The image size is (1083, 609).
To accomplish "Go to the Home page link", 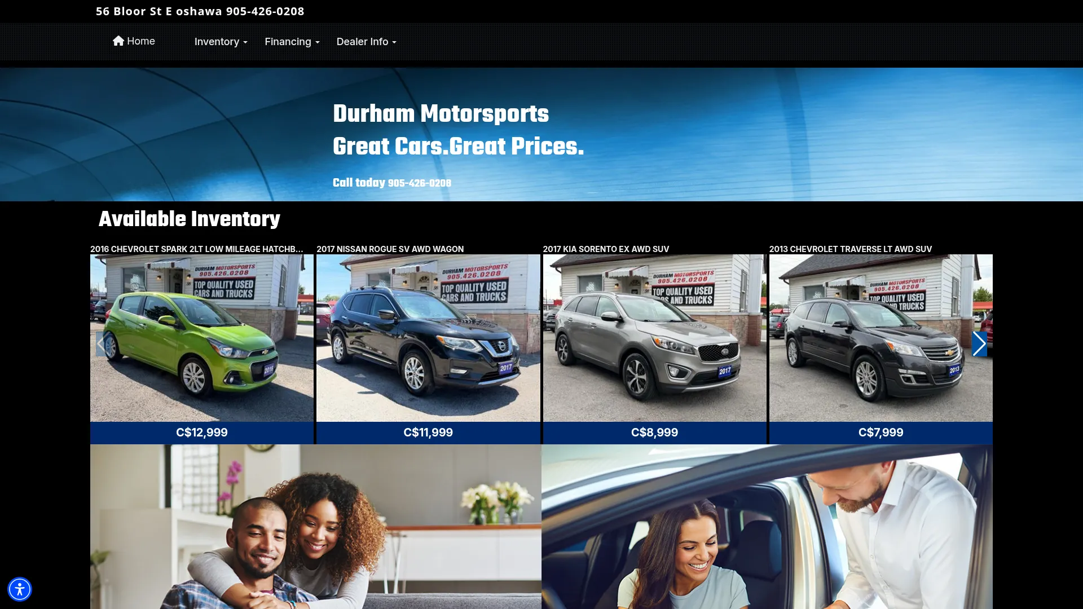I will (134, 41).
